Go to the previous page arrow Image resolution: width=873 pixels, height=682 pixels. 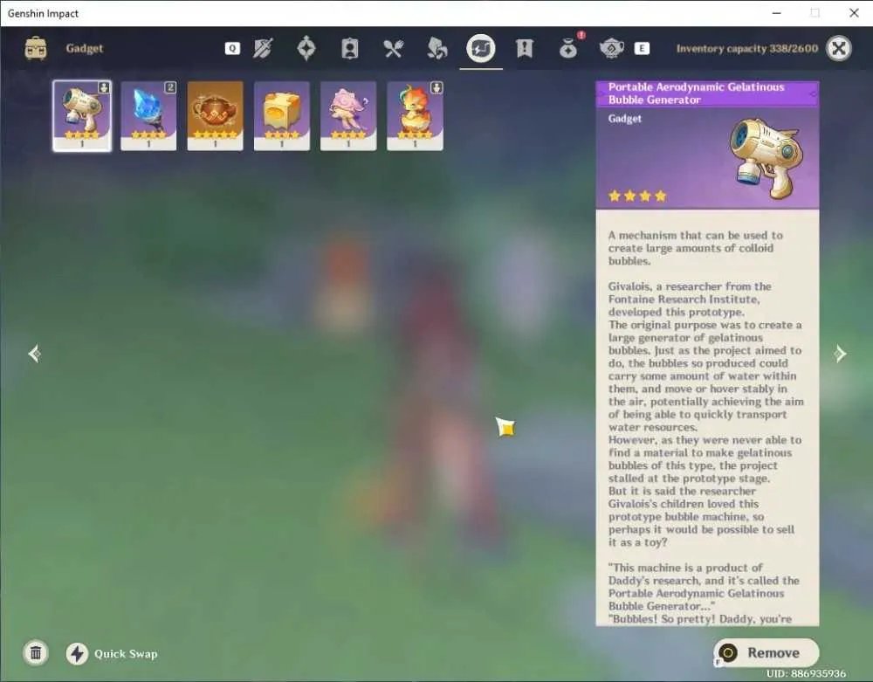35,354
